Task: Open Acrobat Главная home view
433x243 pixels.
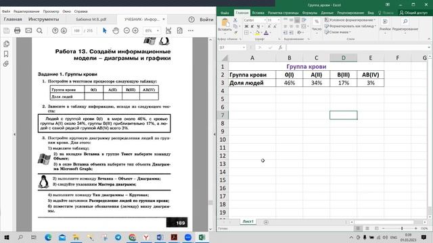Action: click(13, 20)
